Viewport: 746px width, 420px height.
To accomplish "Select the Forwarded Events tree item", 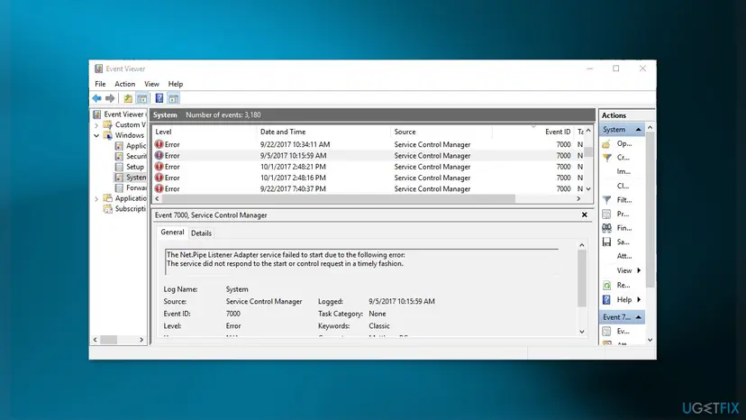I will click(x=131, y=187).
